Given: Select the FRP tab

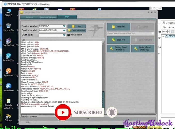Looking at the screenshot, I should click(x=67, y=17).
